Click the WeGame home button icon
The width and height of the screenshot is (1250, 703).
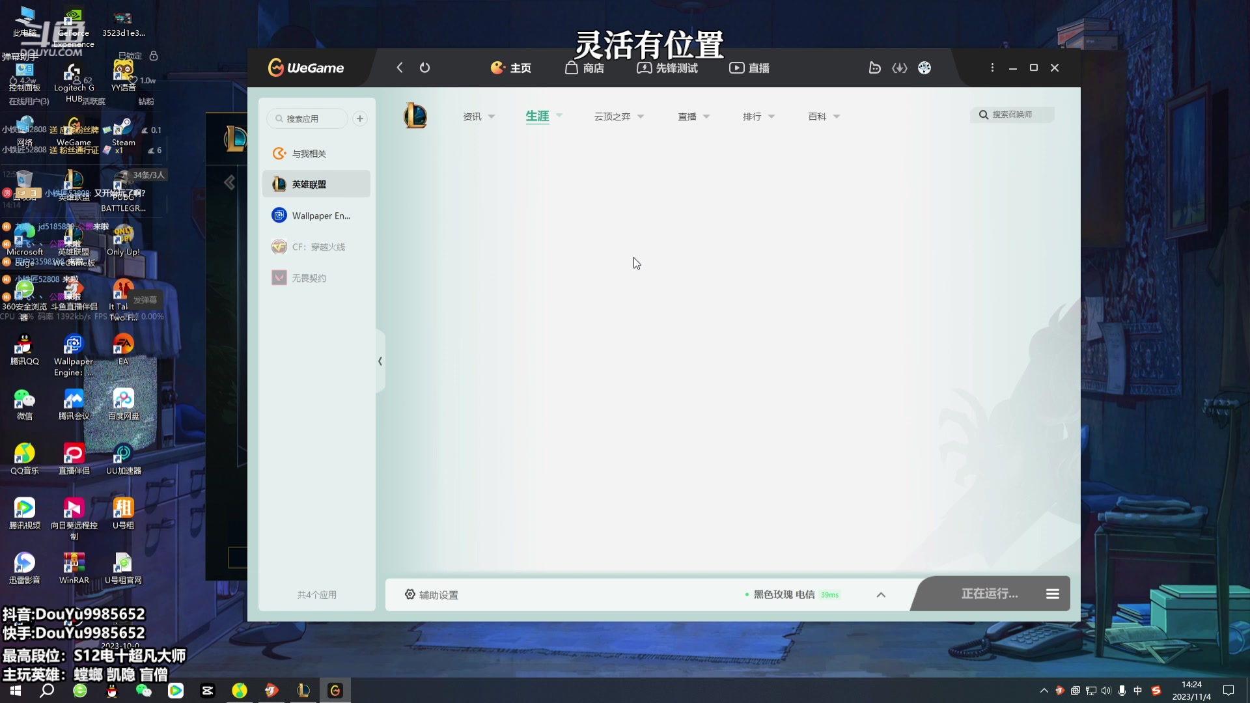click(x=512, y=67)
